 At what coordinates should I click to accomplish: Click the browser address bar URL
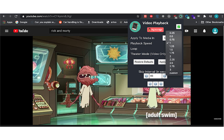[49, 16]
